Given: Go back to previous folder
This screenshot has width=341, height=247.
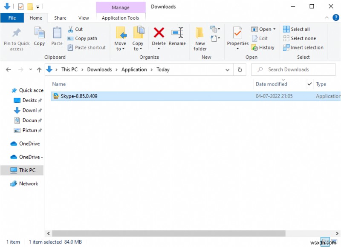Looking at the screenshot, I should [8, 70].
